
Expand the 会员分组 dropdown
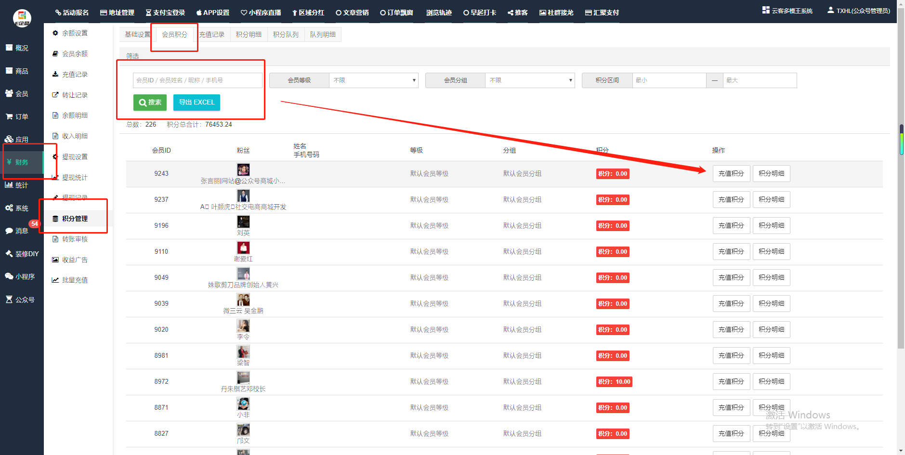click(x=529, y=80)
